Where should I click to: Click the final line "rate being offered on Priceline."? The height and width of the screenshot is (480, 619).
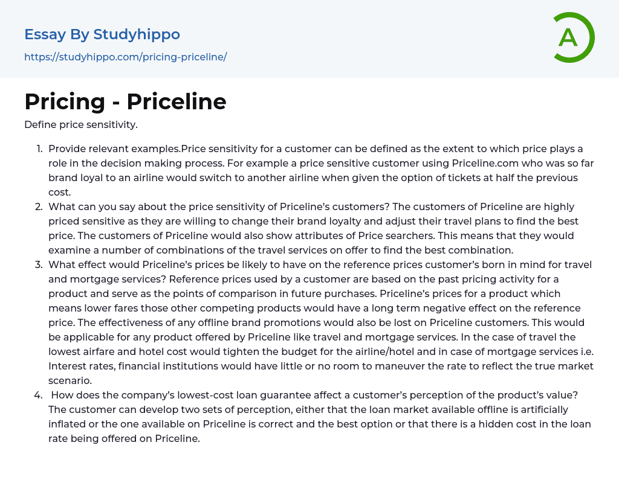click(x=124, y=438)
